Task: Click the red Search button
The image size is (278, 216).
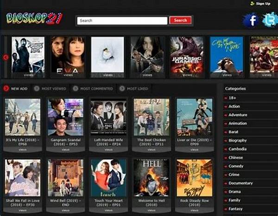Action: point(180,20)
